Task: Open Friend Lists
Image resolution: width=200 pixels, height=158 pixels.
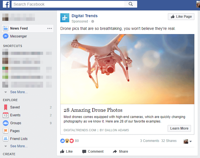Action: (x=19, y=139)
